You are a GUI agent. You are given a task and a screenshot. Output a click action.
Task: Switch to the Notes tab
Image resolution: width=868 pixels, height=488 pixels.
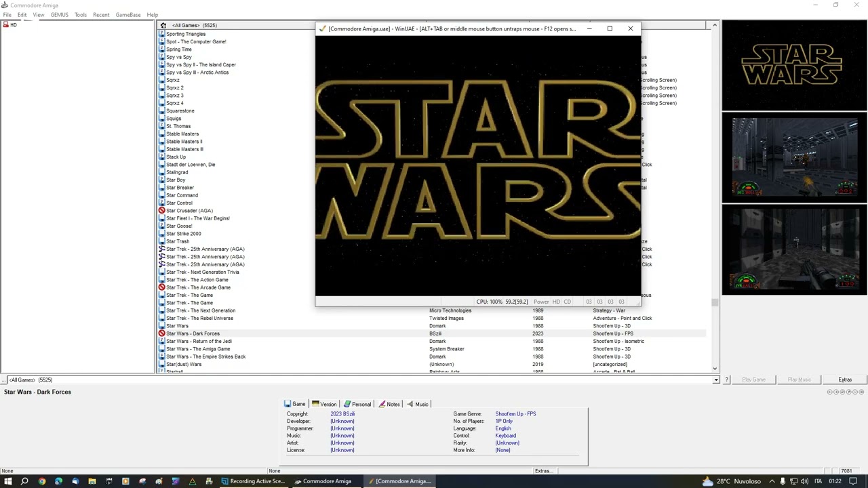tap(389, 404)
